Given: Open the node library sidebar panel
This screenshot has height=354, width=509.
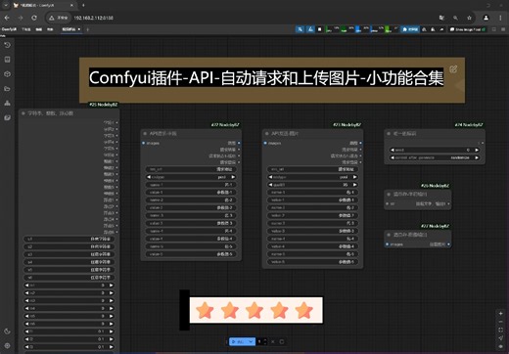Looking at the screenshot, I should click(x=7, y=60).
